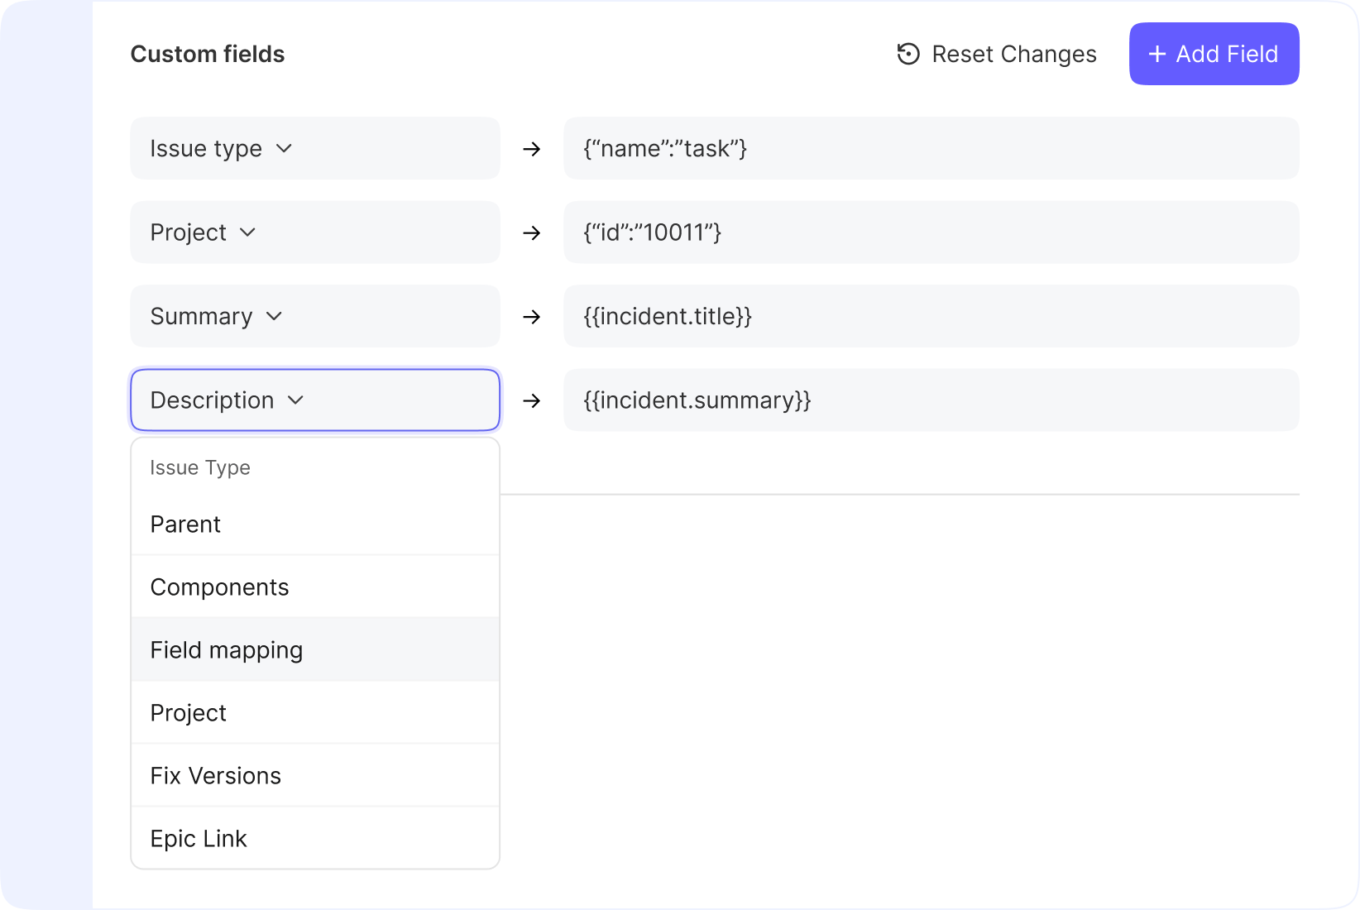Click the Reset Changes circular arrow icon

(908, 54)
